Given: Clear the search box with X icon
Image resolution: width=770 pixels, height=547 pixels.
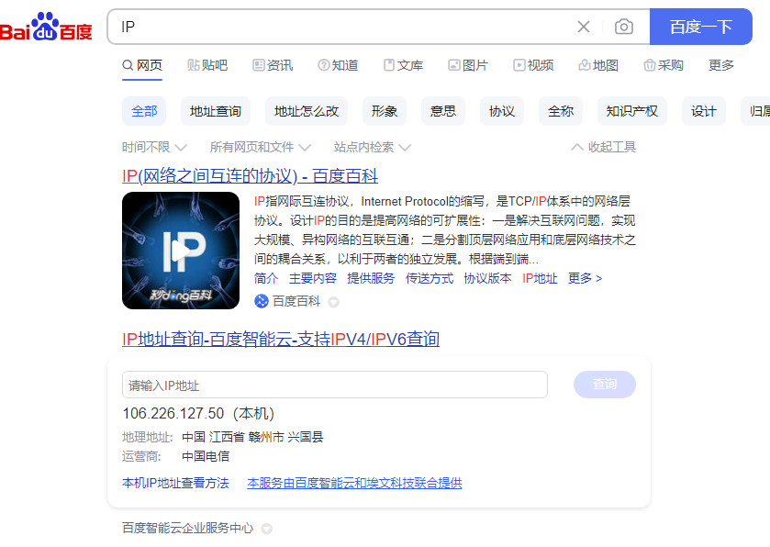Looking at the screenshot, I should pos(584,27).
